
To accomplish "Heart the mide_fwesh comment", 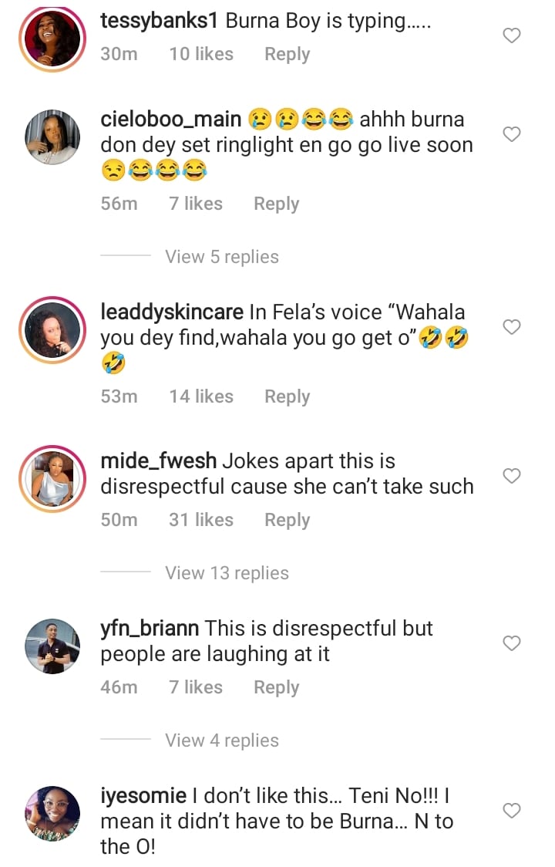I will point(512,476).
